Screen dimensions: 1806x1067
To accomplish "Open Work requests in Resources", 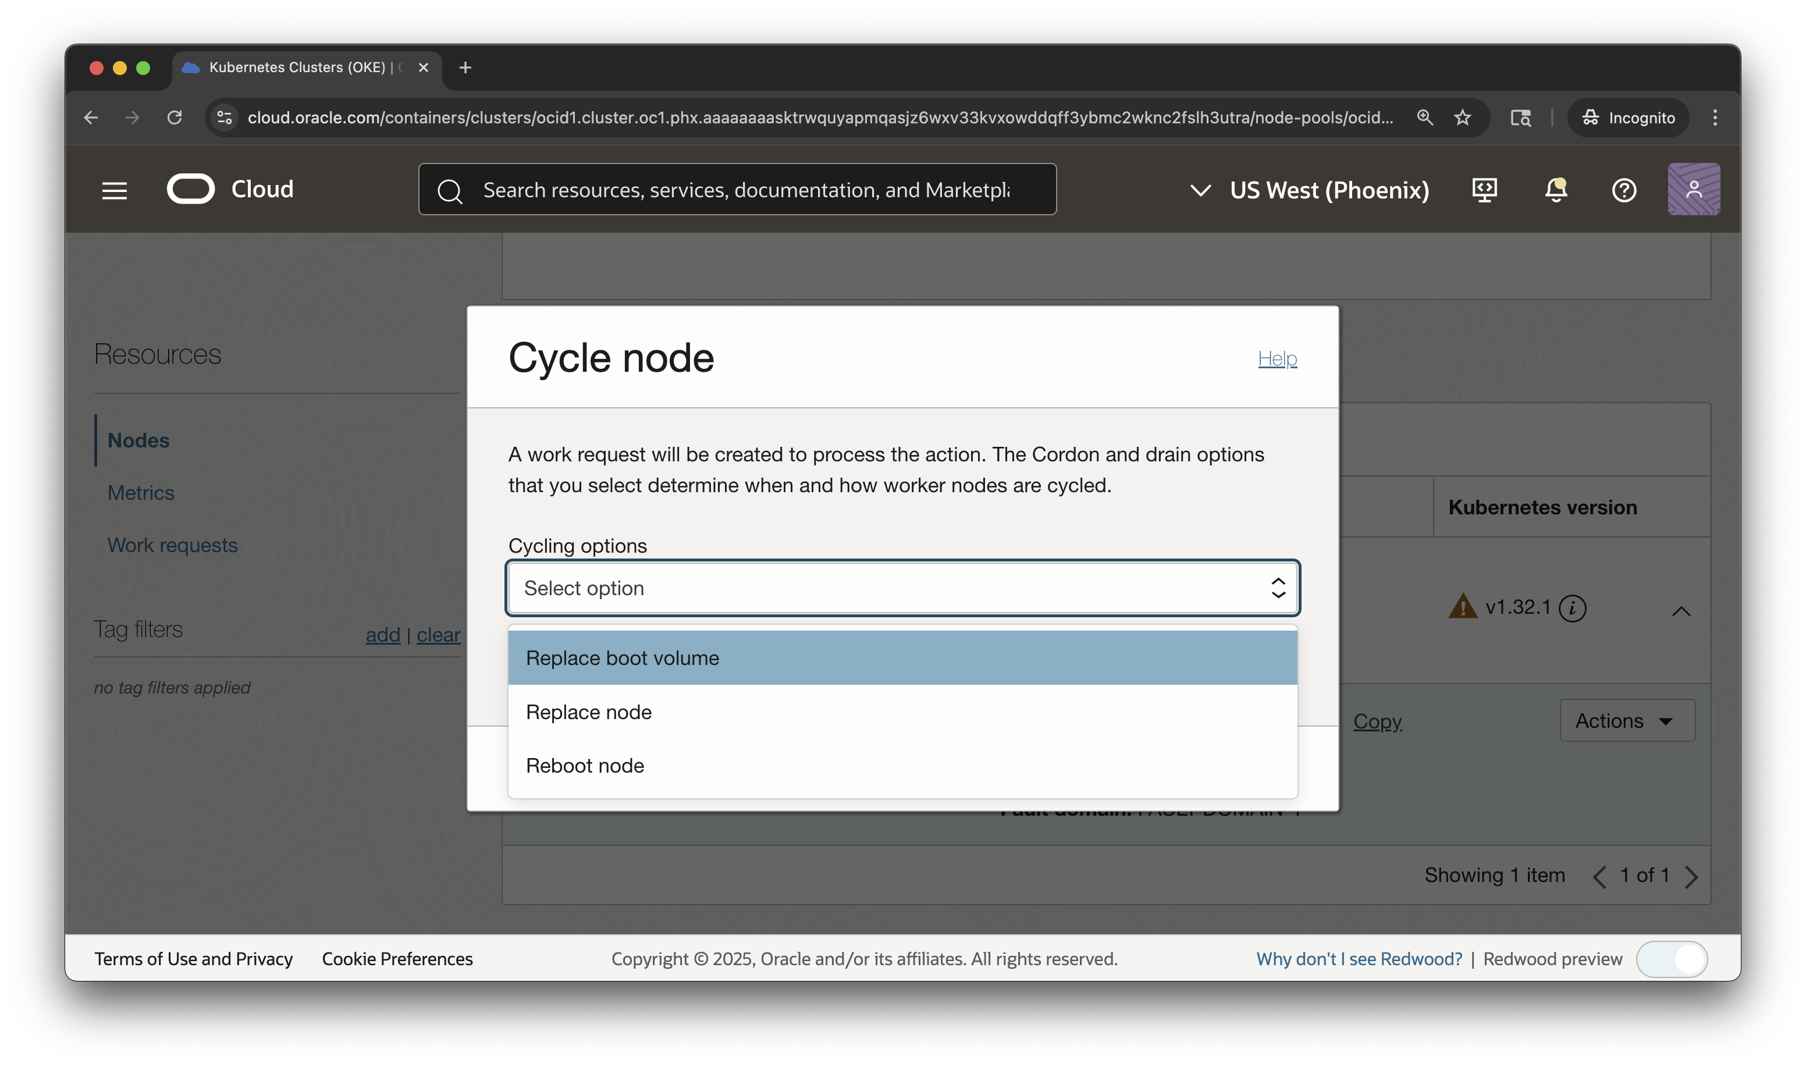I will 173,545.
